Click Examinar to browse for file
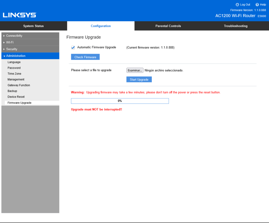 [x=135, y=70]
